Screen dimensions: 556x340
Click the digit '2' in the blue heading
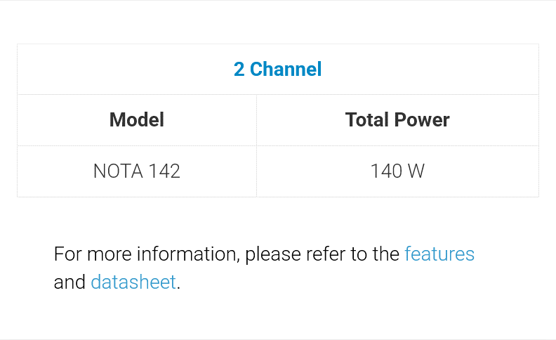point(239,70)
